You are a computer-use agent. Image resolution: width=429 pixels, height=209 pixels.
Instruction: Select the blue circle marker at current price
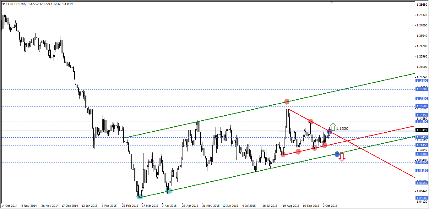[x=329, y=132]
